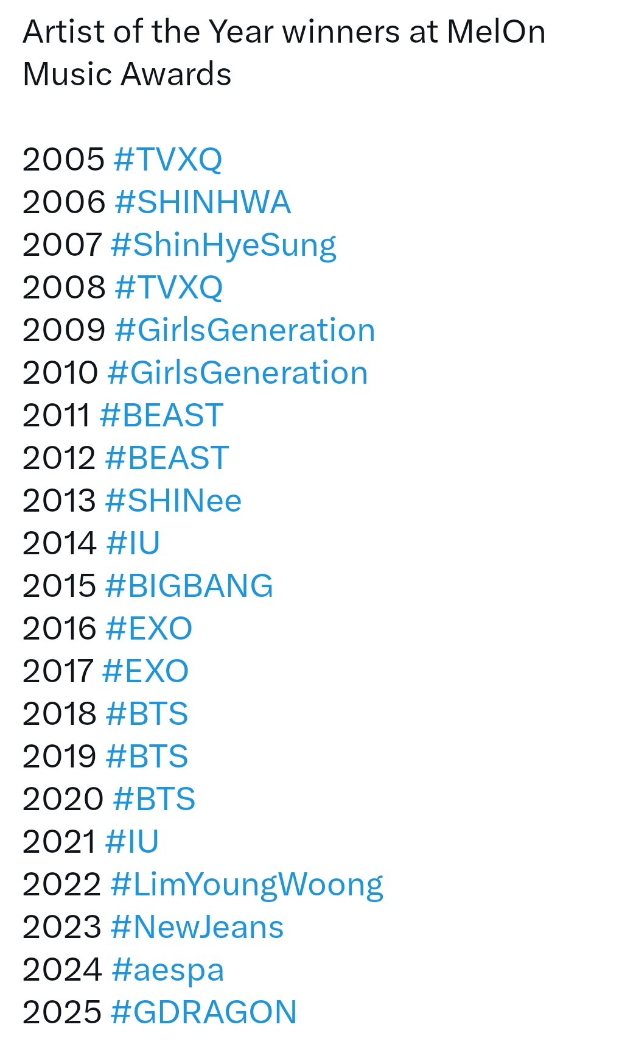Select the #EXO hashtag beside 2017
The width and height of the screenshot is (636, 1044).
(145, 671)
